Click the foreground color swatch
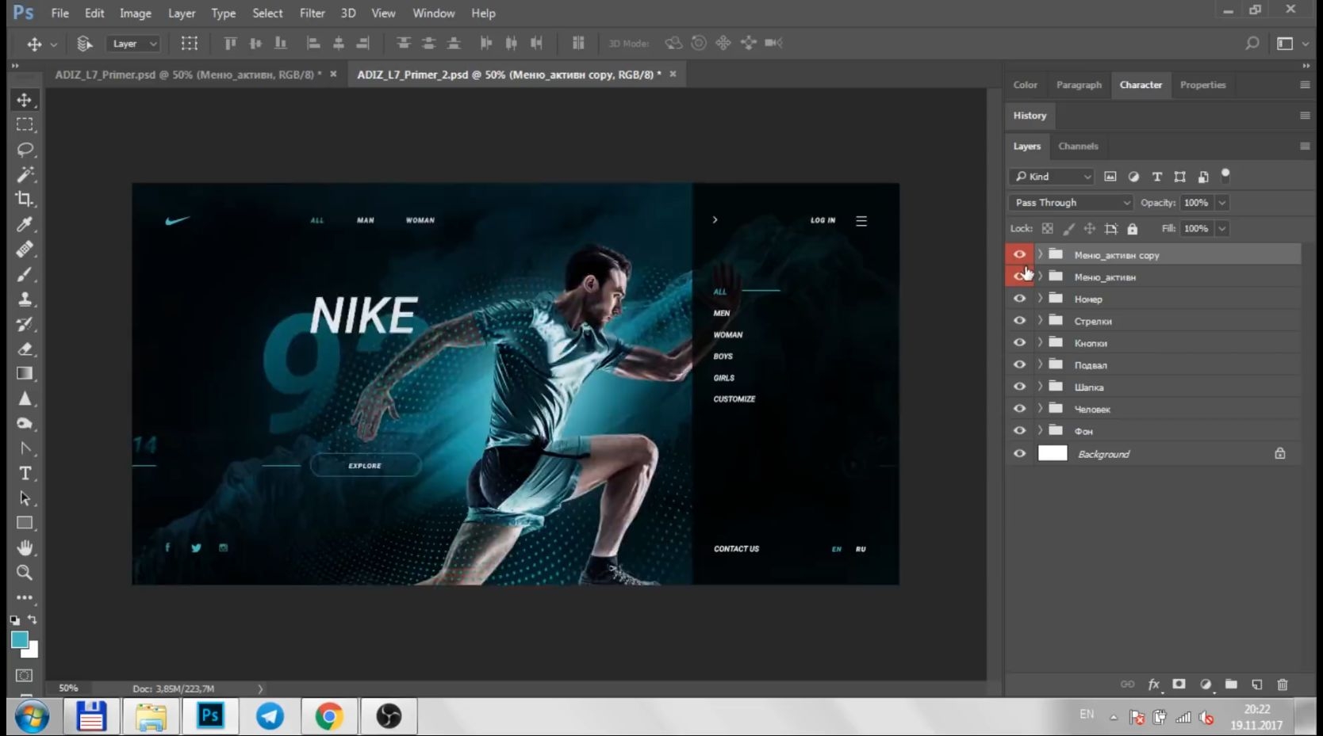 (x=19, y=639)
